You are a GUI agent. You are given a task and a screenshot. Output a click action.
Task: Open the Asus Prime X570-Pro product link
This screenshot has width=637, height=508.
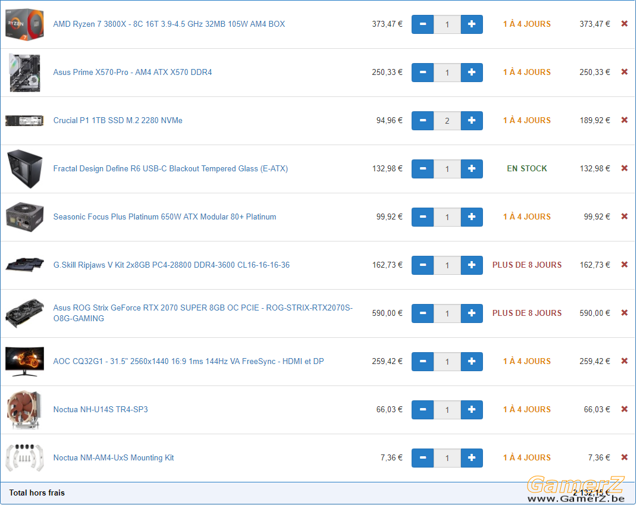133,73
